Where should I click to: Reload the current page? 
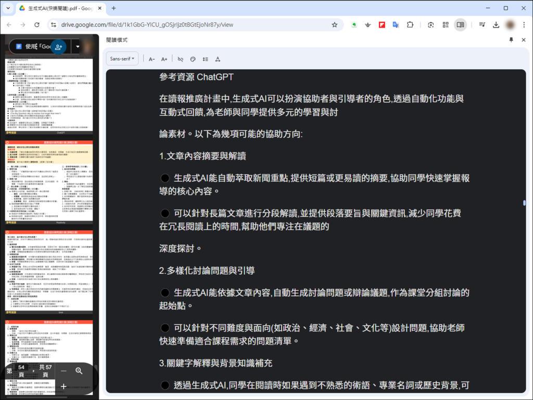pyautogui.click(x=37, y=25)
